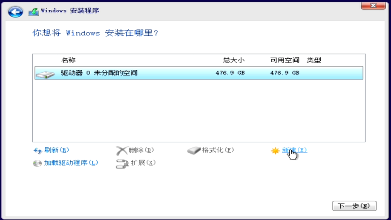Click the delete X icon
Viewport: 391px width, 220px height.
tap(121, 151)
